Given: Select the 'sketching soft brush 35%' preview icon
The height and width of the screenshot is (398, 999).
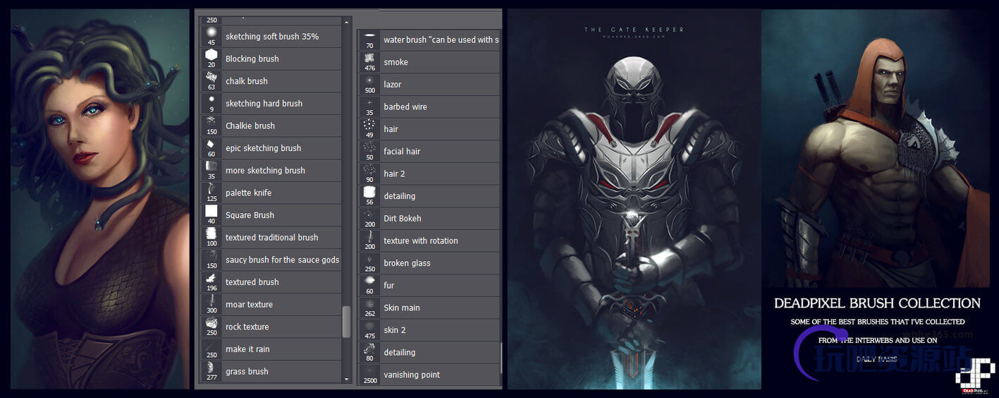Looking at the screenshot, I should coord(212,32).
